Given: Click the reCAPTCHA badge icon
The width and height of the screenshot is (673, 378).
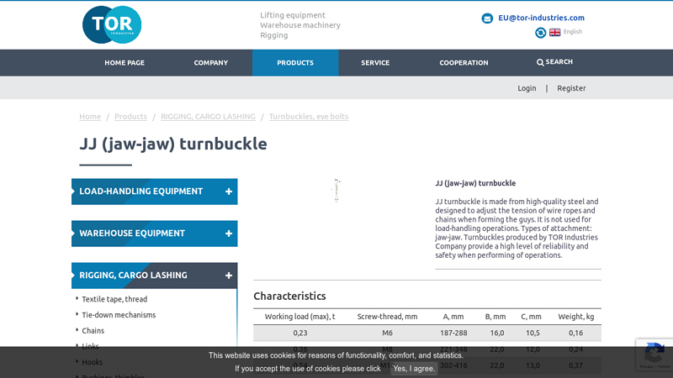Looking at the screenshot, I should 654,354.
